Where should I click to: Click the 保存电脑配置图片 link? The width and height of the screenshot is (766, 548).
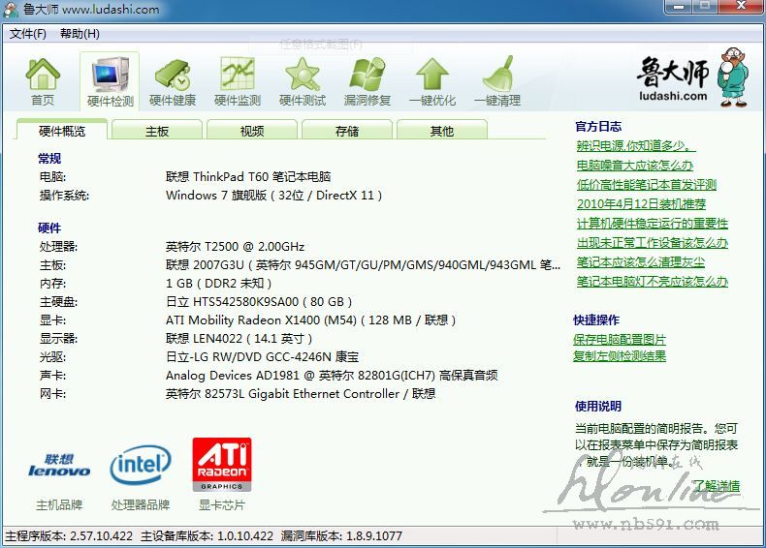[x=620, y=339]
